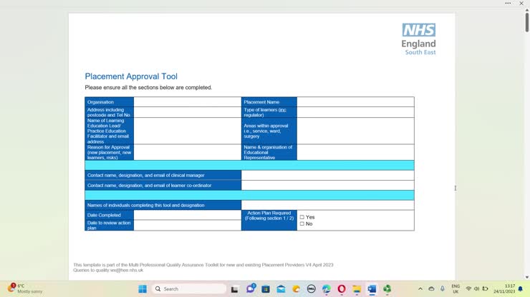
Task: Click the vertical scrollbar thumb
Action: click(526, 22)
